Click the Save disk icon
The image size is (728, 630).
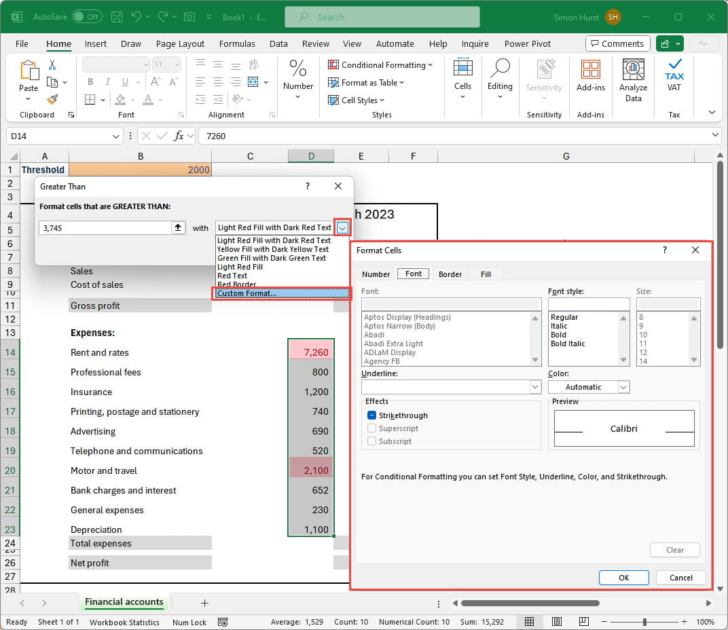tap(117, 17)
